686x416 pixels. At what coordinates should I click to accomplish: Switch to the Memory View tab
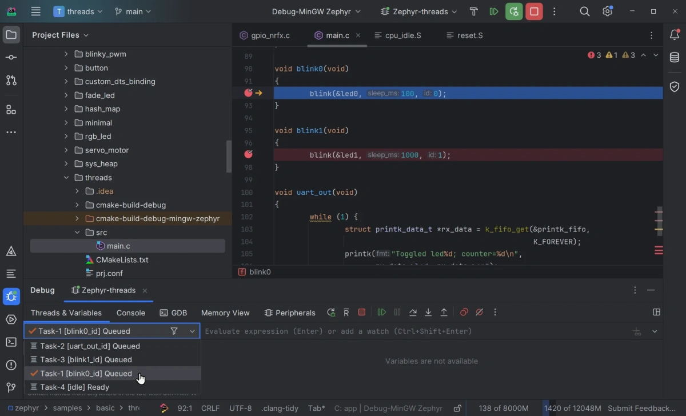click(x=225, y=313)
